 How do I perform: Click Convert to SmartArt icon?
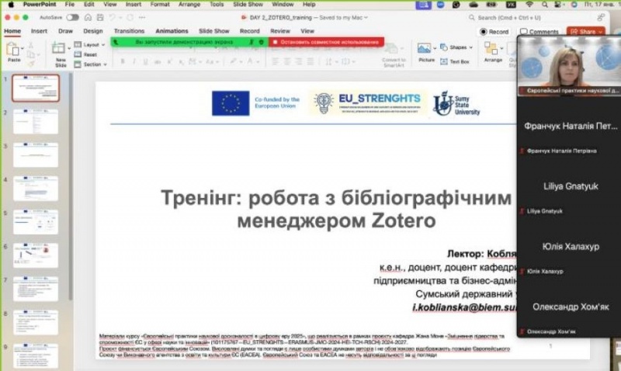(x=393, y=49)
